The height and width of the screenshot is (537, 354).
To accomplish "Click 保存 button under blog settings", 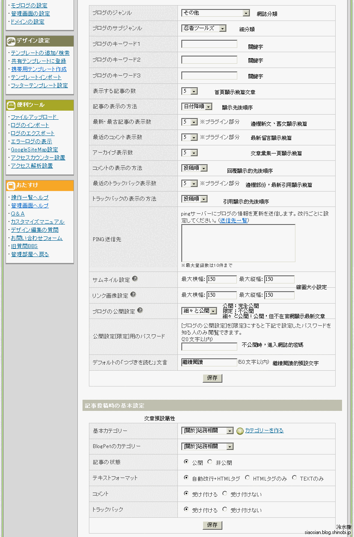I will tap(212, 378).
